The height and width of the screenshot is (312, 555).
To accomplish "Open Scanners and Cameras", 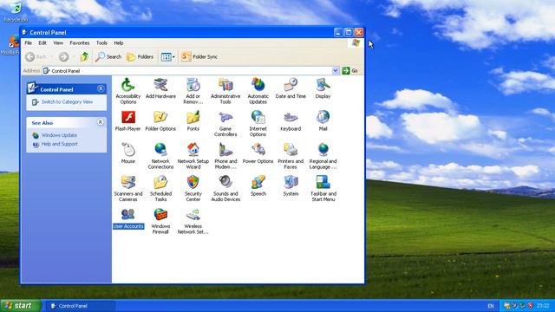I will point(127,189).
